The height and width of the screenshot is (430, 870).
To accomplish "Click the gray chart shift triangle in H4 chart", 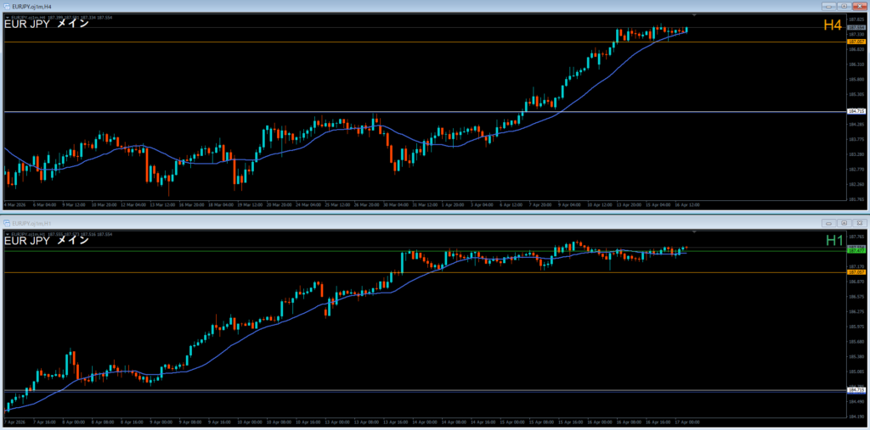I will tap(694, 15).
